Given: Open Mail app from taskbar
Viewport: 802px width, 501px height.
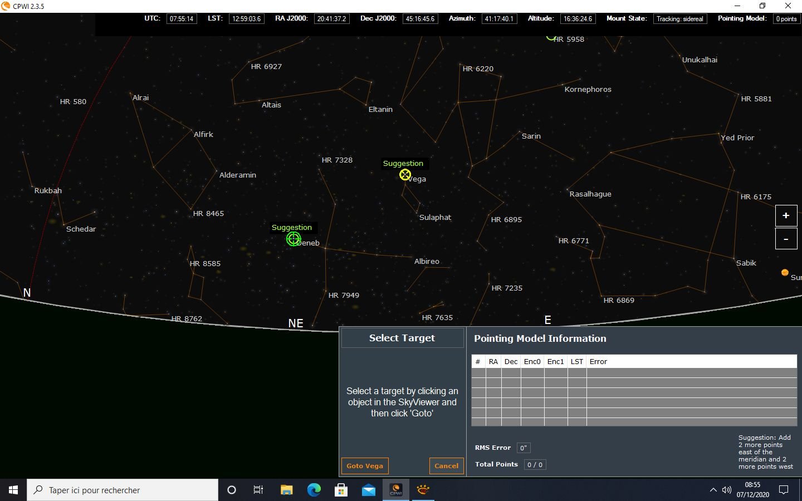Looking at the screenshot, I should (x=369, y=490).
